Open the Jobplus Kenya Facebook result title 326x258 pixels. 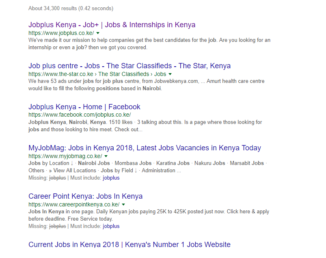pyautogui.click(x=84, y=107)
